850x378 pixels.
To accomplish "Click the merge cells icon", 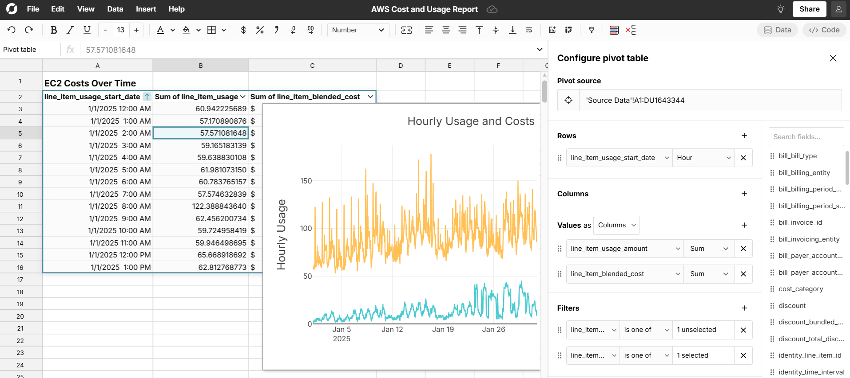I will coord(406,30).
